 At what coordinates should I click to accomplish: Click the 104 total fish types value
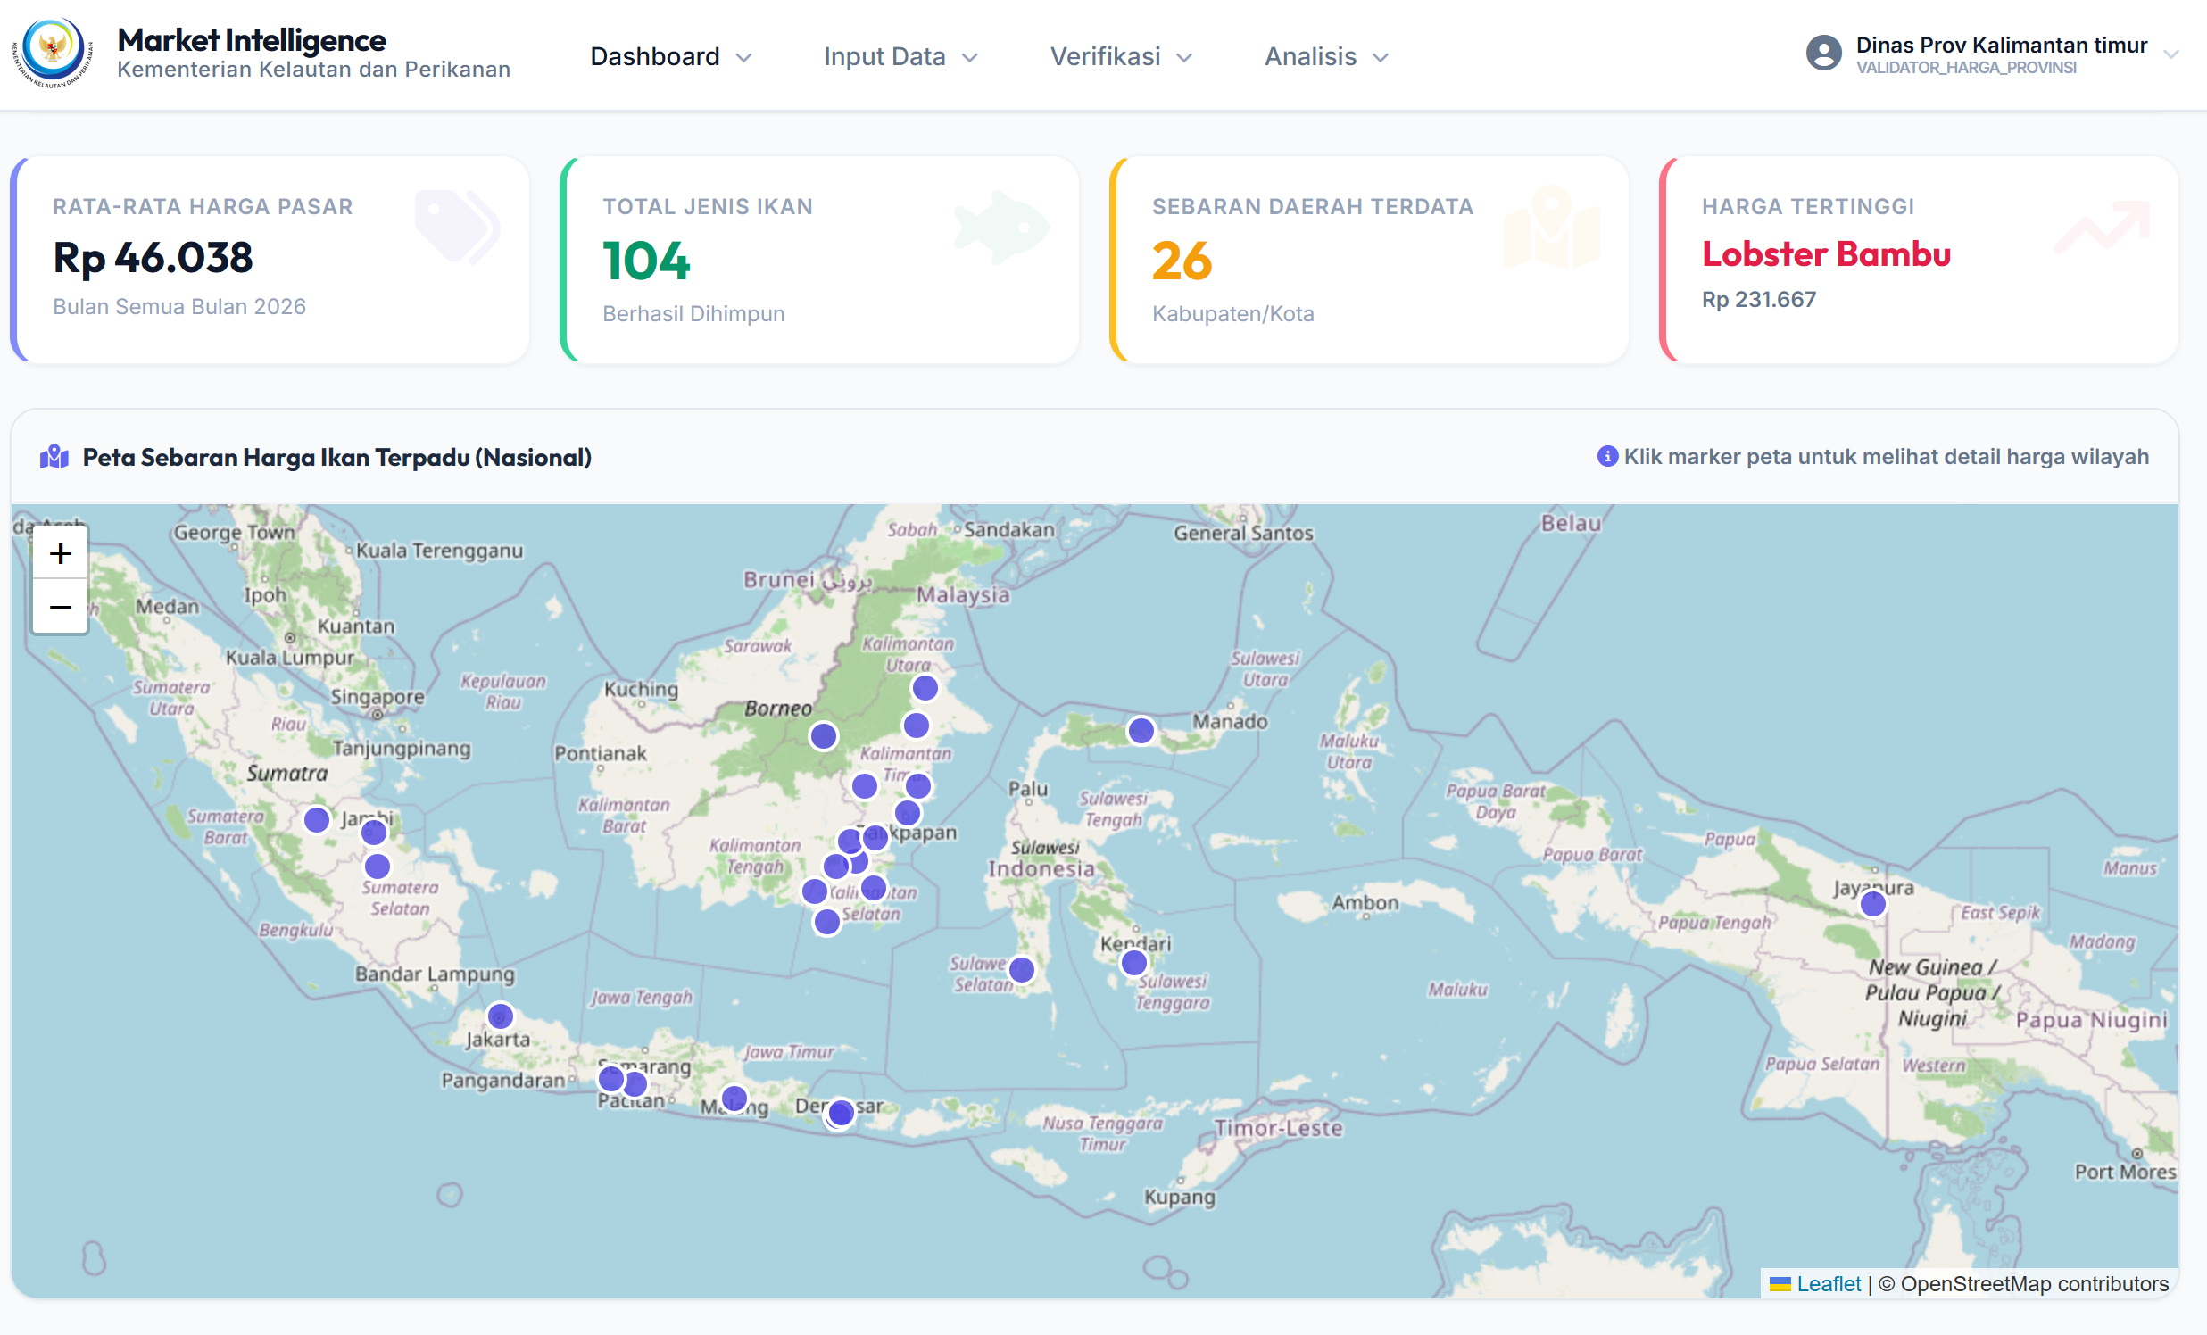[646, 261]
